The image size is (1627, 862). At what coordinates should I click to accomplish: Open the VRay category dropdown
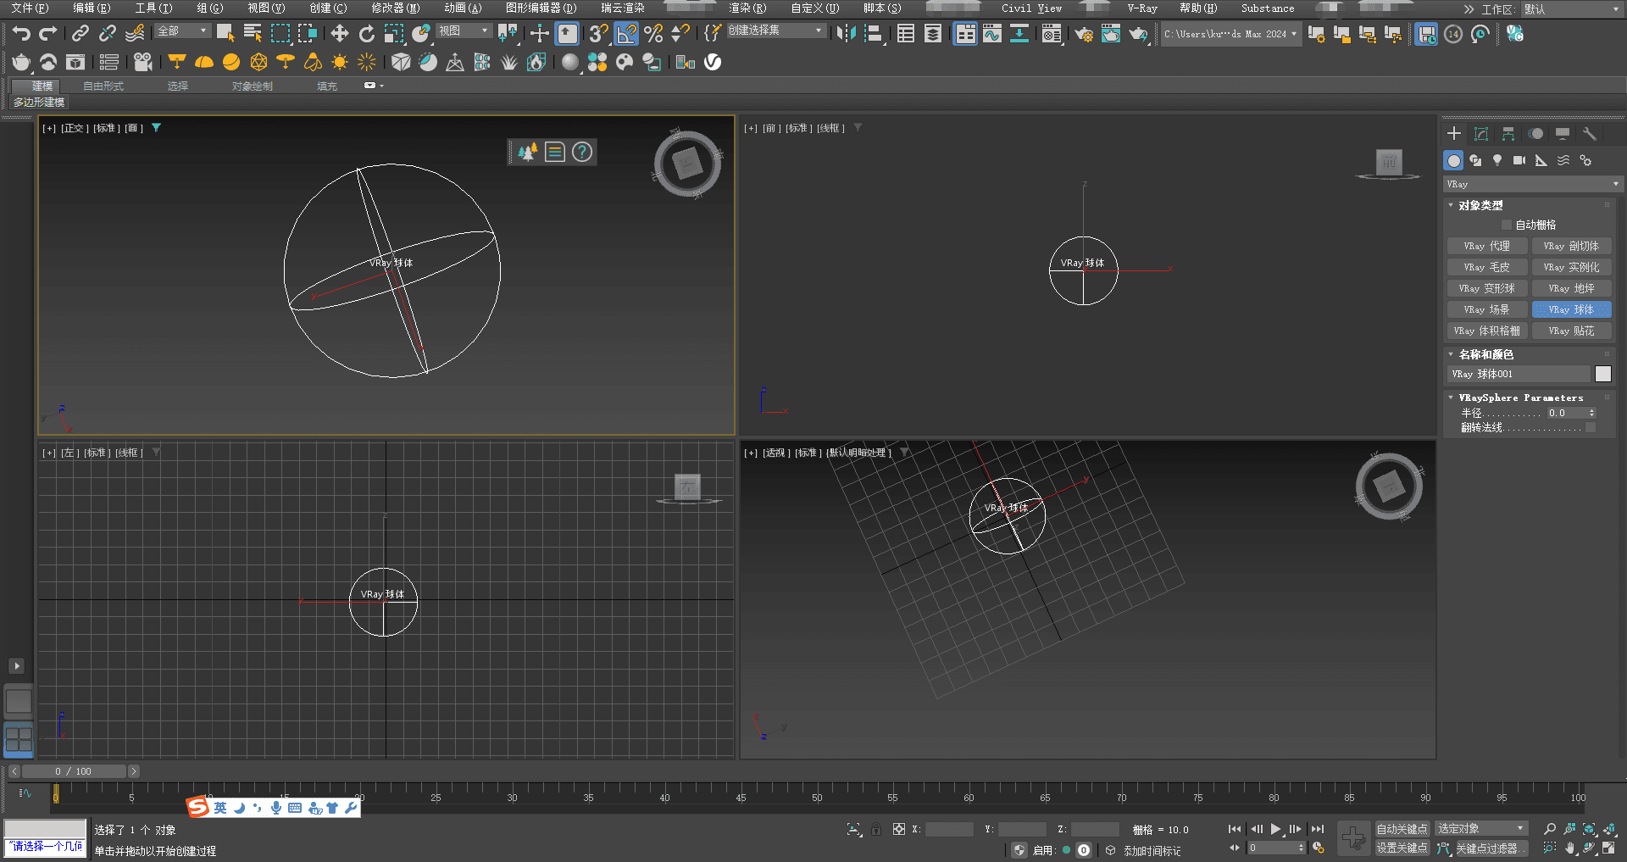point(1532,184)
